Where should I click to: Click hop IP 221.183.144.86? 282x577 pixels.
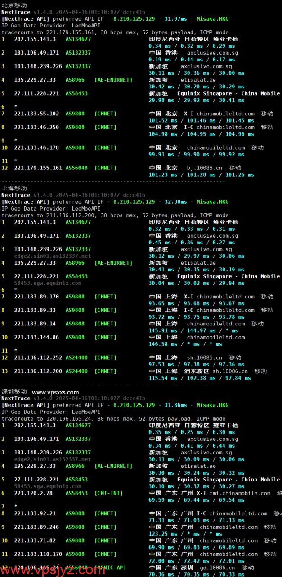pos(36,337)
